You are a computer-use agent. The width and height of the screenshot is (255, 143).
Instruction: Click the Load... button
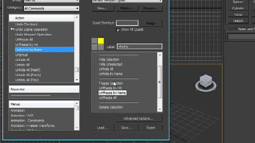pos(103,128)
